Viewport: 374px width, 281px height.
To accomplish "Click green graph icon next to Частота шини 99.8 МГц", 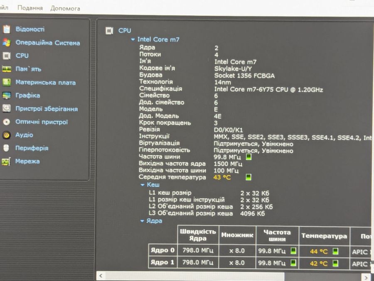I will (249, 157).
